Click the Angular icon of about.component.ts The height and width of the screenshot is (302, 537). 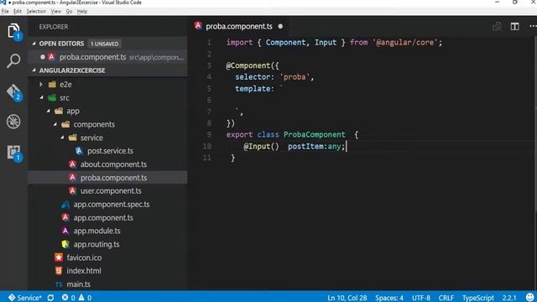coord(72,164)
